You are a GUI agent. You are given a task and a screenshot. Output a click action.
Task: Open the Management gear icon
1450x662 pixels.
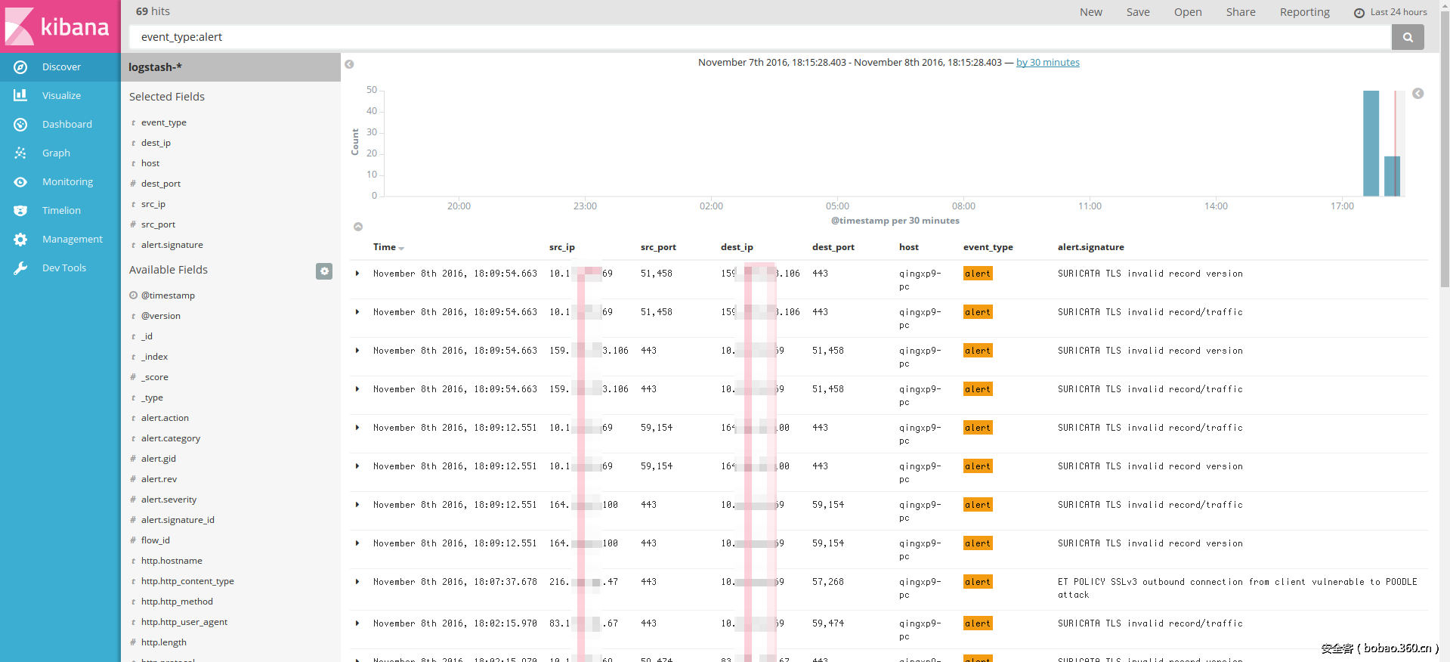coord(20,240)
